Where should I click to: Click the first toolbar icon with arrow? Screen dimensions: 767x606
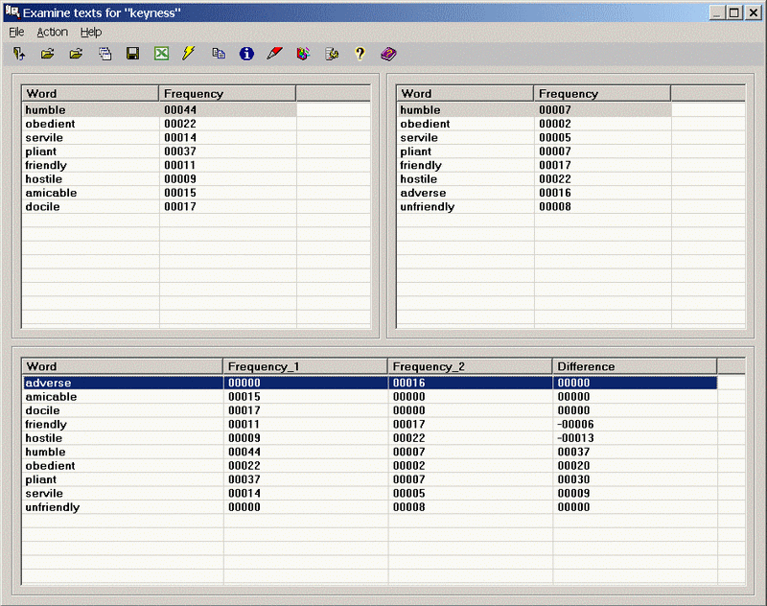tap(19, 54)
